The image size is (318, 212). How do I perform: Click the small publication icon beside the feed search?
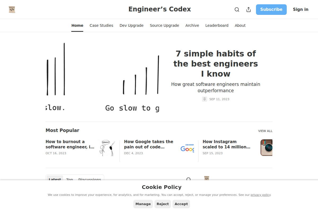[x=206, y=179]
